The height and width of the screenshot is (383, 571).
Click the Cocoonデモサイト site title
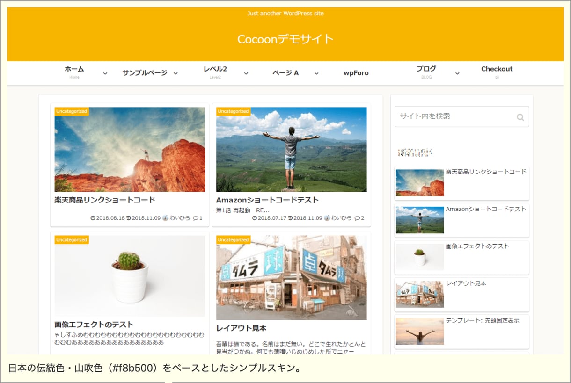point(285,39)
